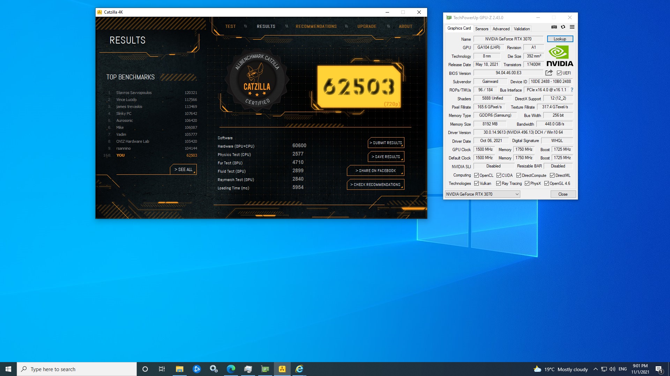Open Cortana circle icon on taskbar

[x=145, y=369]
